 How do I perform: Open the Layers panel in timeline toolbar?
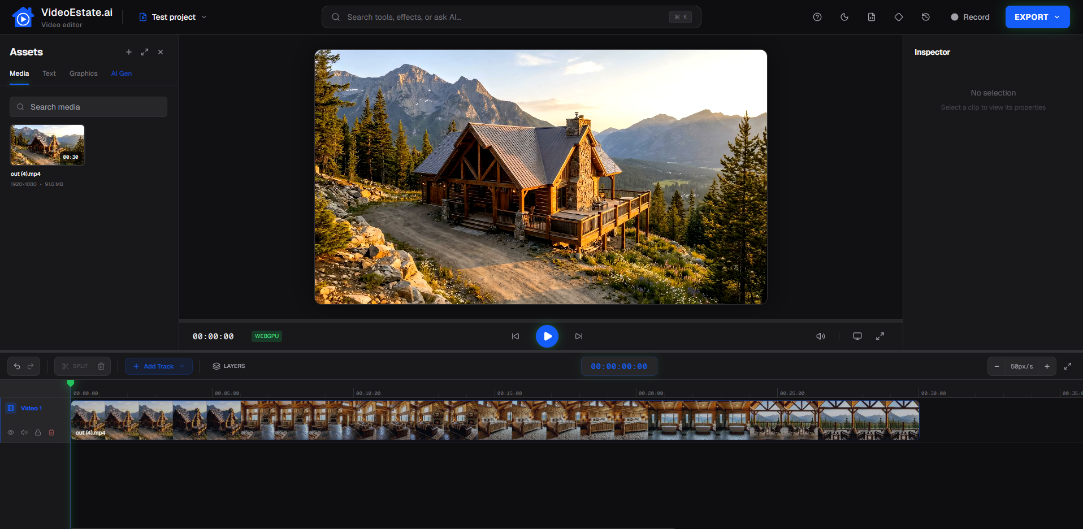pyautogui.click(x=228, y=366)
